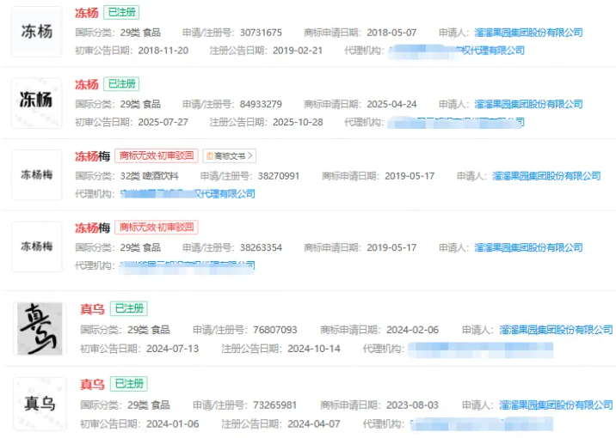This screenshot has width=616, height=438.
Task: Click the 已注册 badge on entry 76807093
Action: 127,309
